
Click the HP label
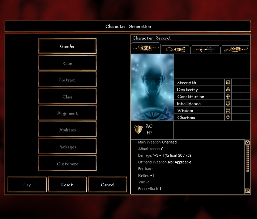(149, 133)
